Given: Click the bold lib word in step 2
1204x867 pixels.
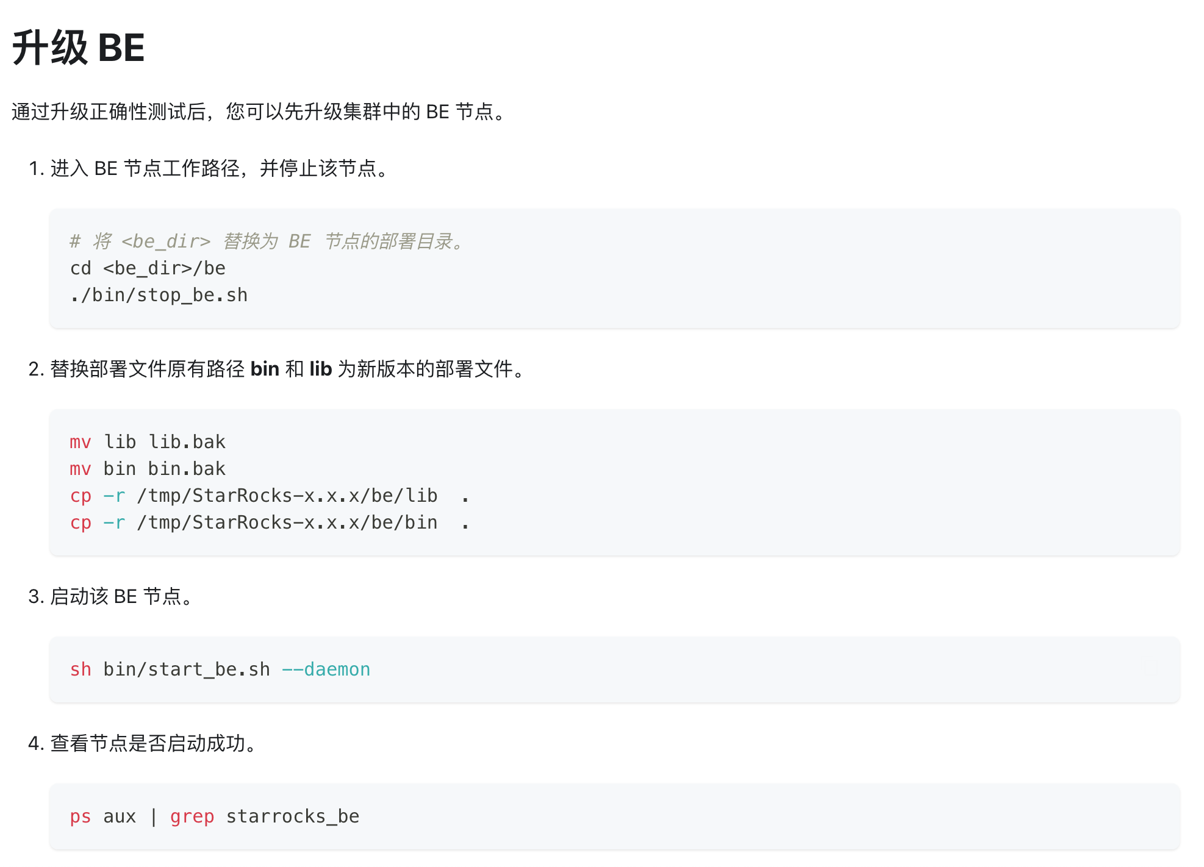Looking at the screenshot, I should pyautogui.click(x=320, y=369).
